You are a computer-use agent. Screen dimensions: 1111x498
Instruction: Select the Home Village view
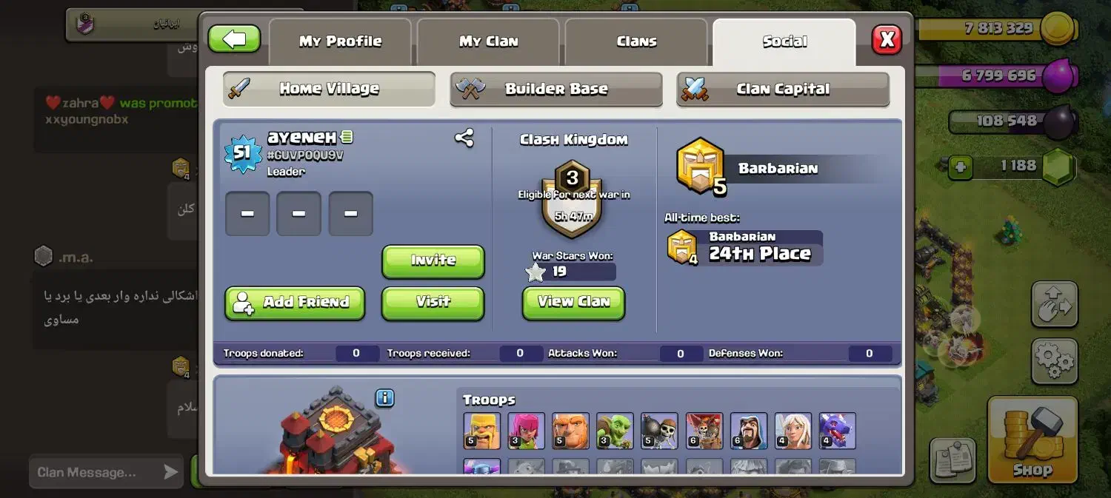pyautogui.click(x=329, y=89)
